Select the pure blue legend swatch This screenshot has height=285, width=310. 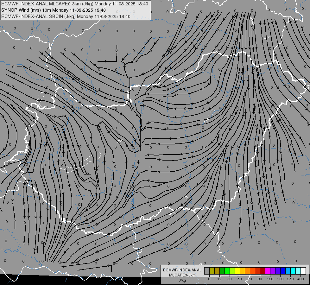[283, 271]
